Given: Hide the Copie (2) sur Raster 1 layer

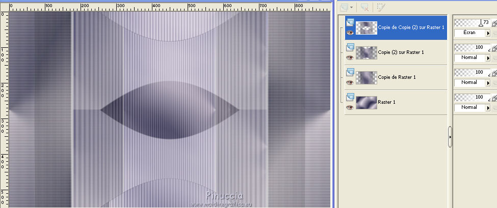Looking at the screenshot, I should [350, 57].
